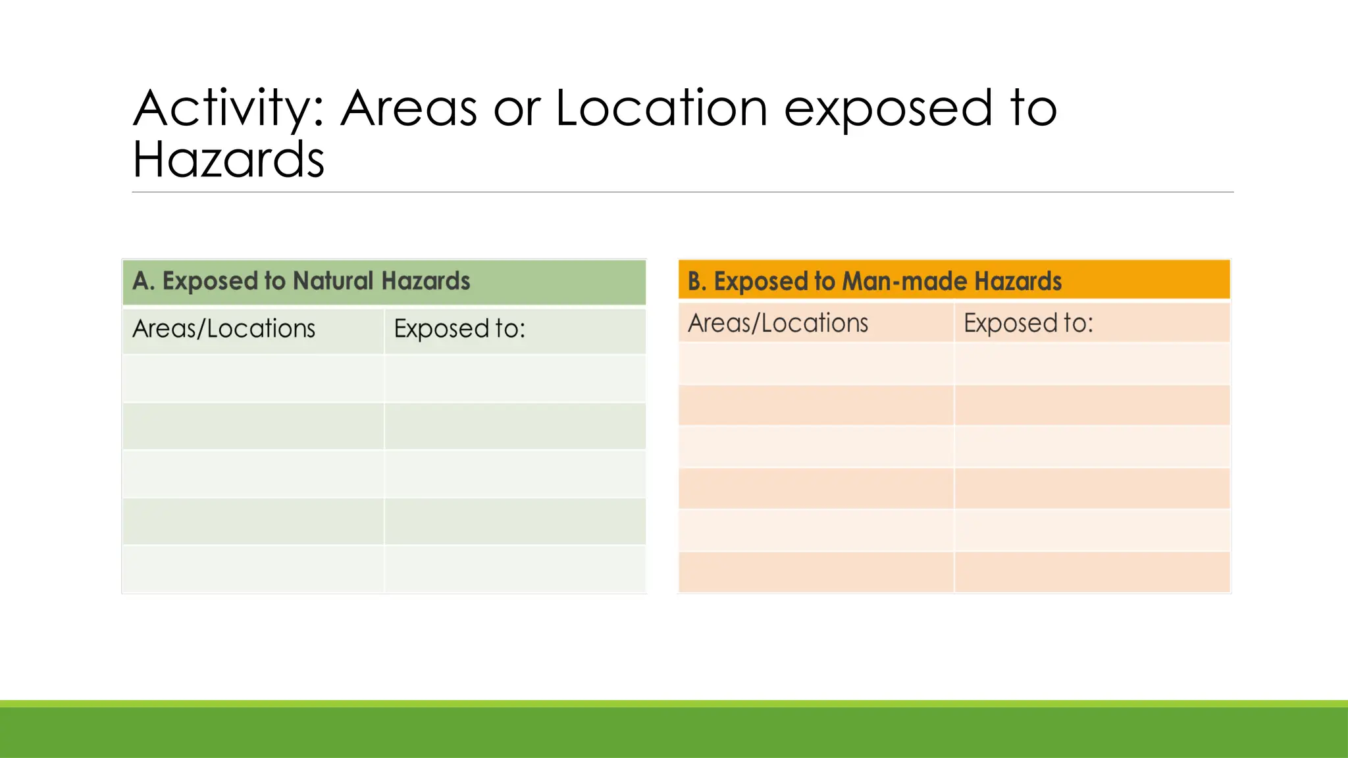
Task: Click the green footer bar
Action: [x=674, y=732]
